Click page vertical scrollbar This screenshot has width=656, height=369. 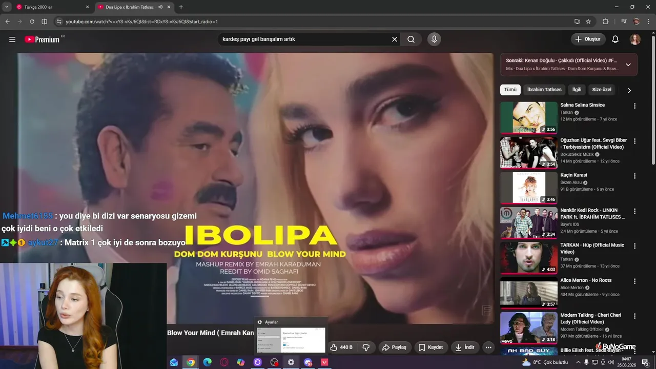click(653, 100)
